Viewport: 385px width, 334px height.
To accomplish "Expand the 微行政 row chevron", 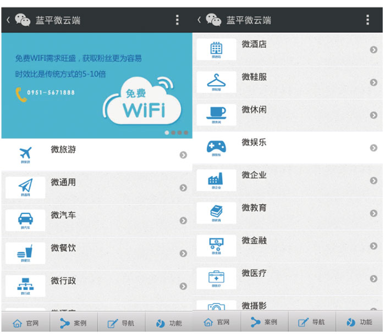I will click(x=183, y=286).
